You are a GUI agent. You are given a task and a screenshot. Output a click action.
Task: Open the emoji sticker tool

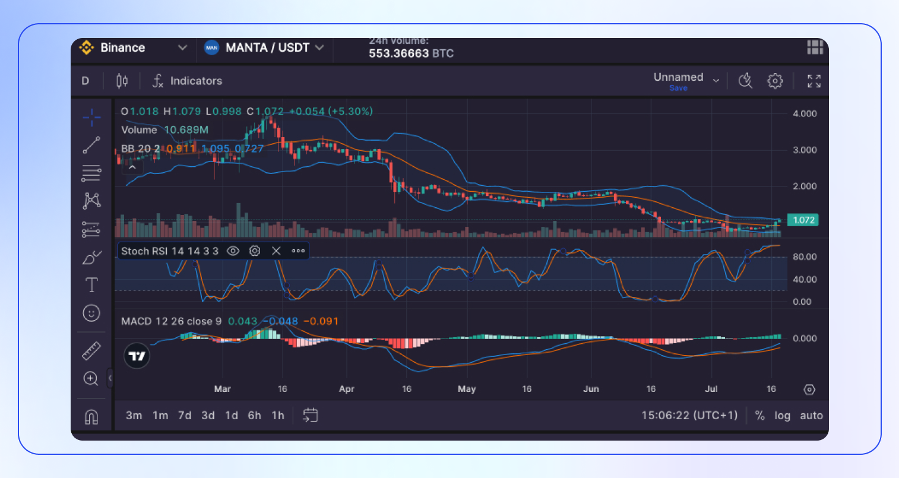[91, 313]
